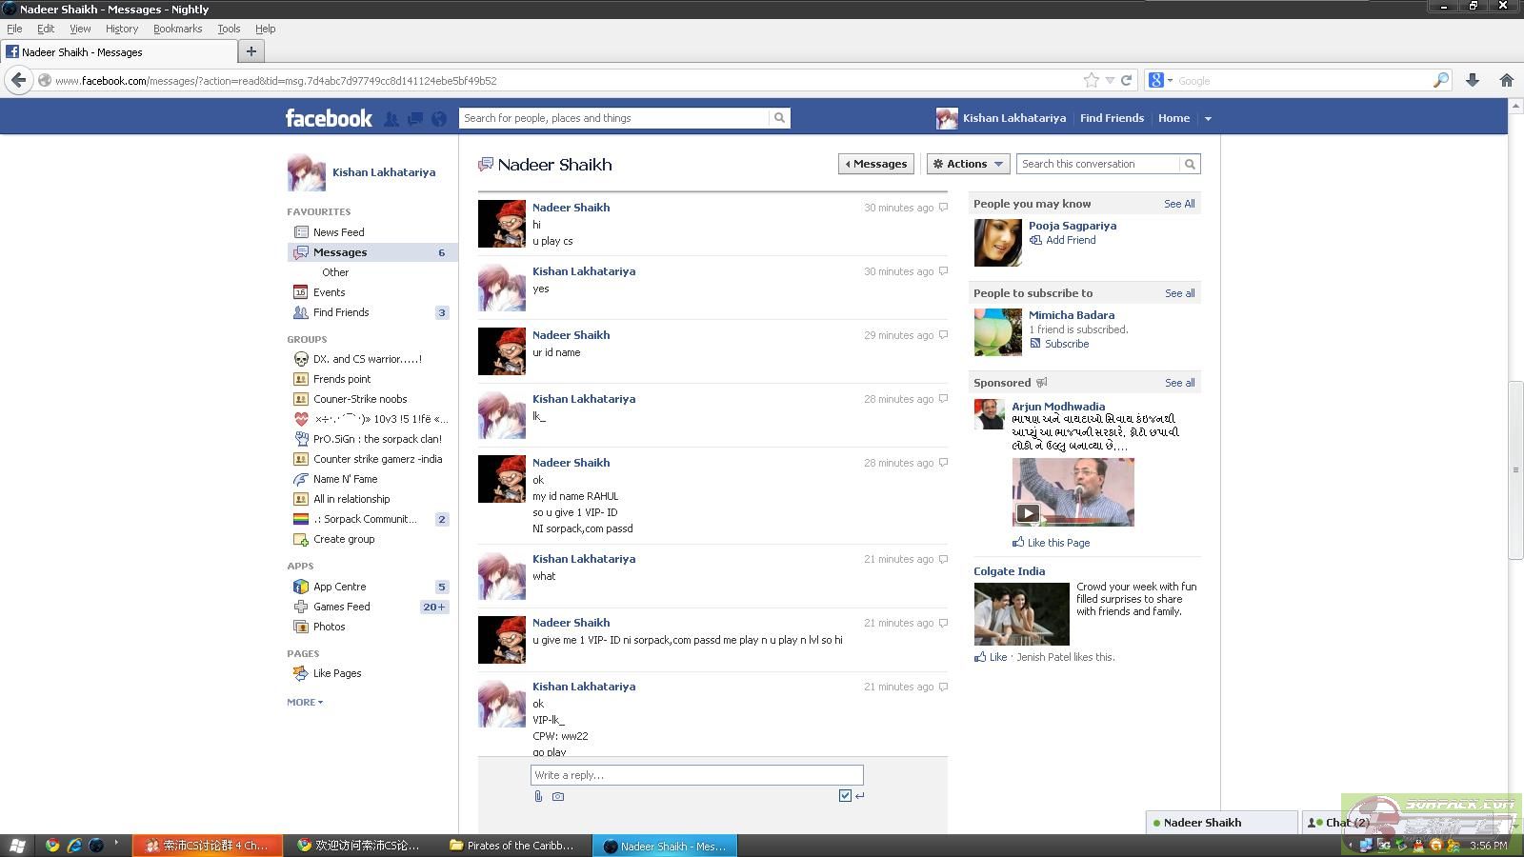
Task: Click the search magnifier button in Facebook header
Action: 779,118
